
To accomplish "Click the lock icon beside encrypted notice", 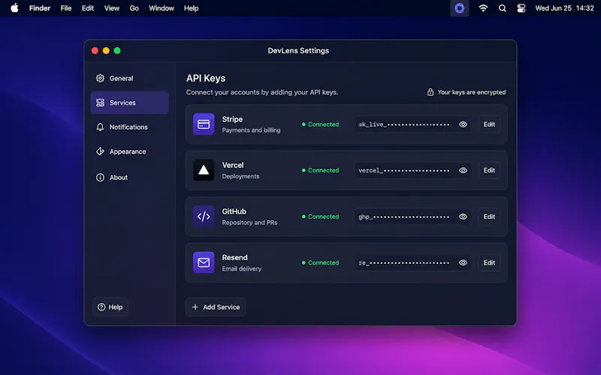I will [x=430, y=91].
